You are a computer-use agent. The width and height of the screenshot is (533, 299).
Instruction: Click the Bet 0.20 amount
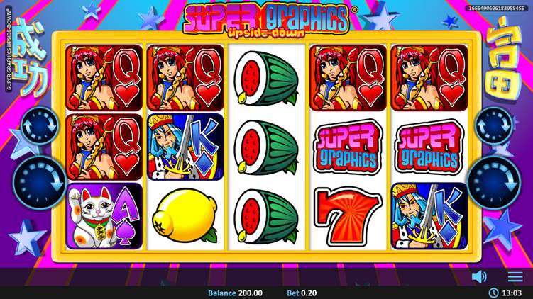point(302,293)
